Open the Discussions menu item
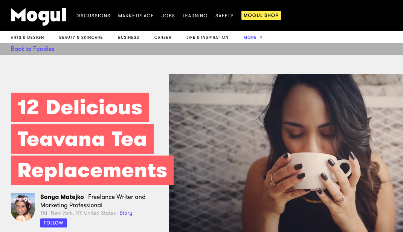The image size is (403, 232). [93, 16]
